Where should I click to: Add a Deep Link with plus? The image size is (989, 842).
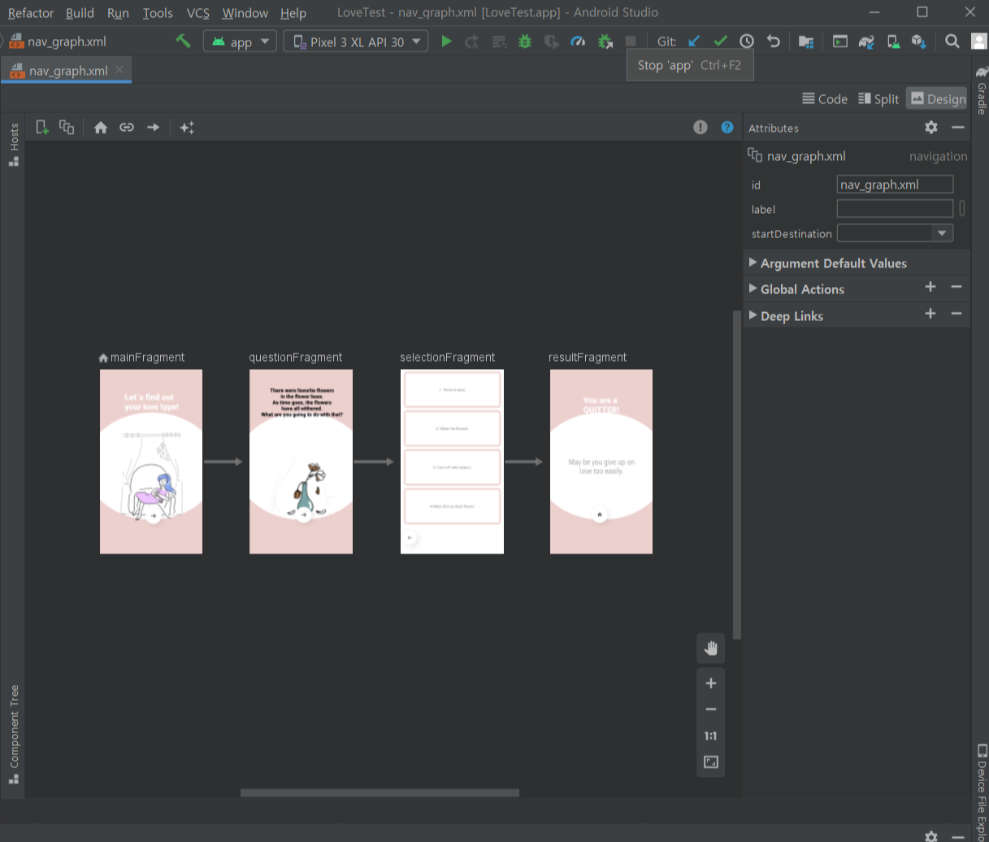click(930, 314)
